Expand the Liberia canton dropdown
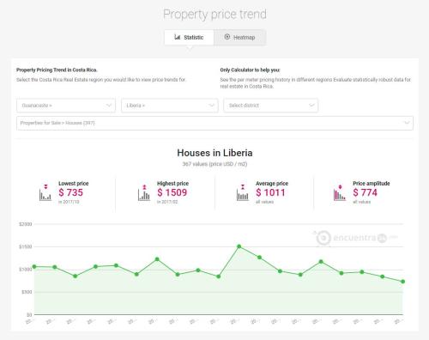429x340 pixels. 170,106
